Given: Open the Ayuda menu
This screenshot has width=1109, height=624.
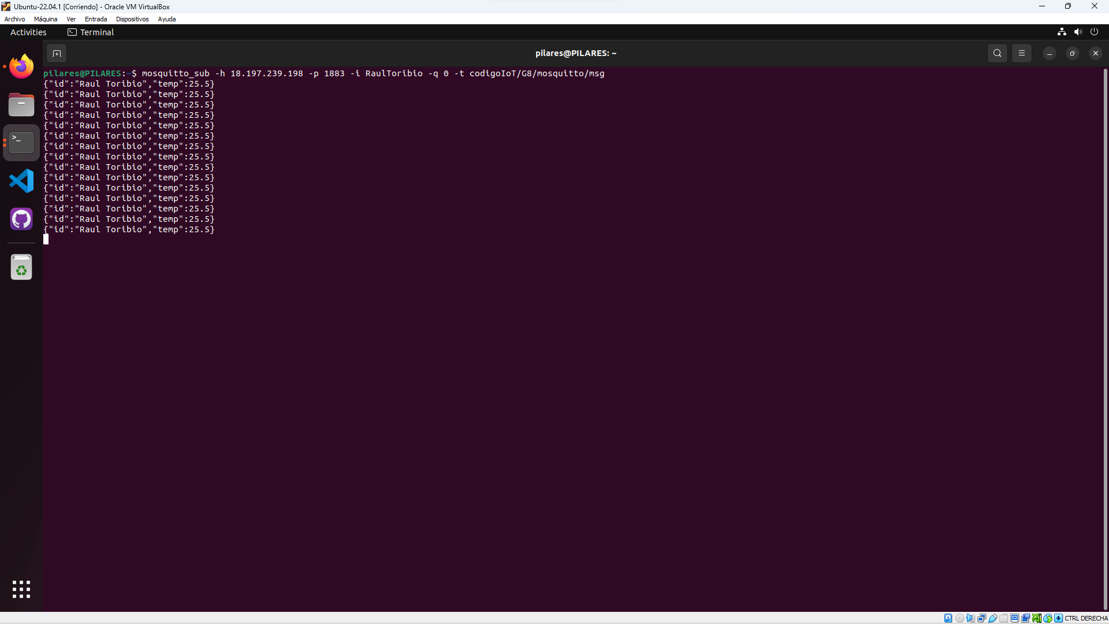Looking at the screenshot, I should [166, 19].
